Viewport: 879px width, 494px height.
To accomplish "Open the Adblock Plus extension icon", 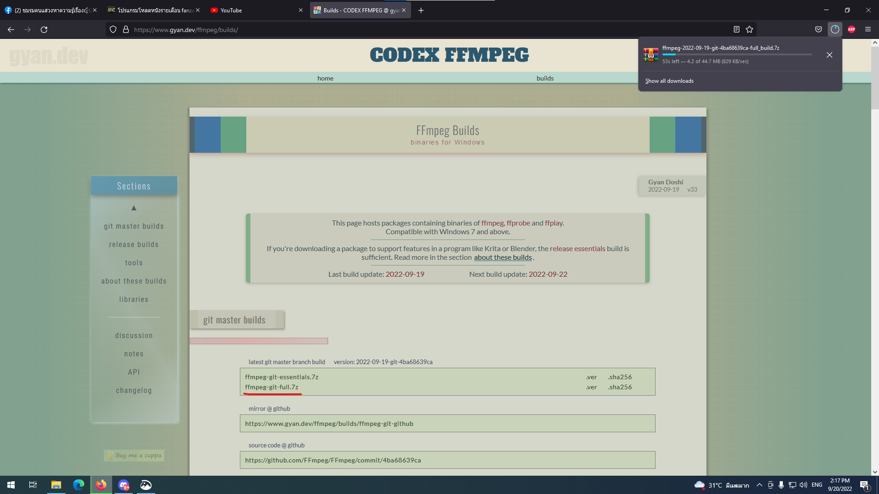I will 852,30.
